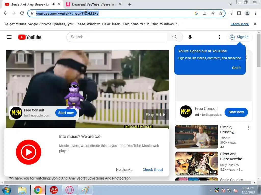Open Opera GX from taskbar
The image size is (261, 195).
70,190
